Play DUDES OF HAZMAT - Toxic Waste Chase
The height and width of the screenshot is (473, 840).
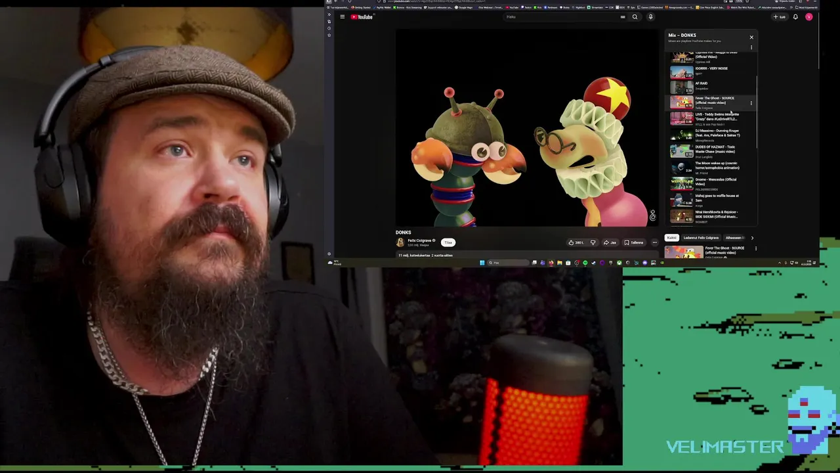click(x=712, y=151)
